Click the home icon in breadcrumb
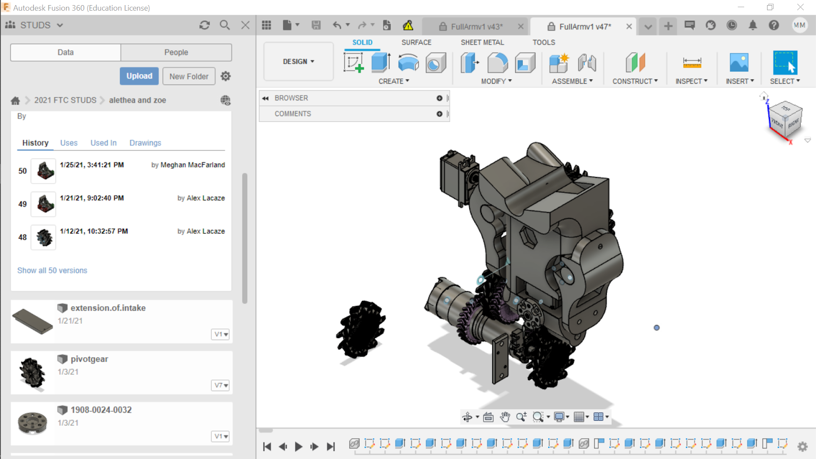 (x=15, y=100)
